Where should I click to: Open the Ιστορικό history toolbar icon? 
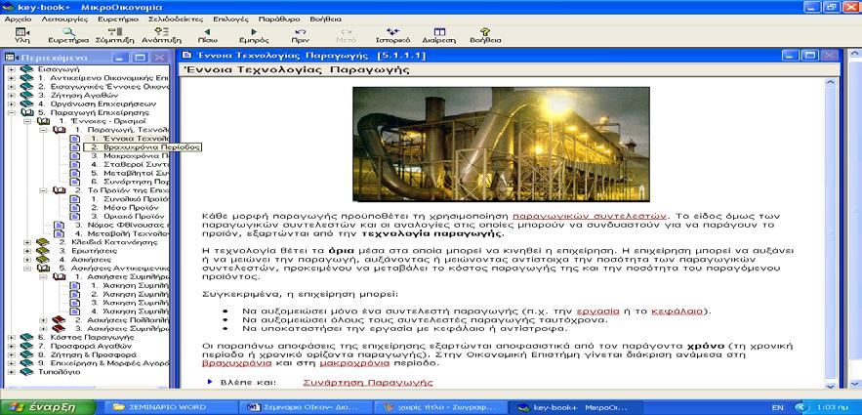click(x=392, y=32)
